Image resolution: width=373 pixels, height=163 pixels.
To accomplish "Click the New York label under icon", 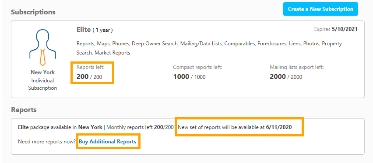I will click(x=42, y=72).
